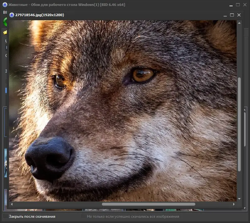Click the image viewer window's blue icon

(x=12, y=15)
